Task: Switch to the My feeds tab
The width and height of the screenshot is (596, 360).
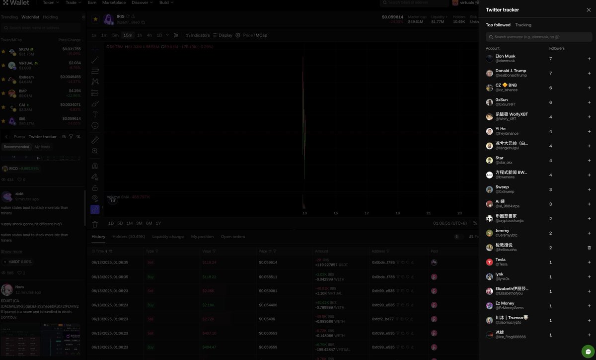Action: pos(42,147)
